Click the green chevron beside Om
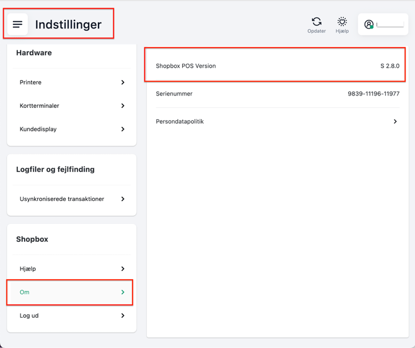415x348 pixels. coord(123,292)
